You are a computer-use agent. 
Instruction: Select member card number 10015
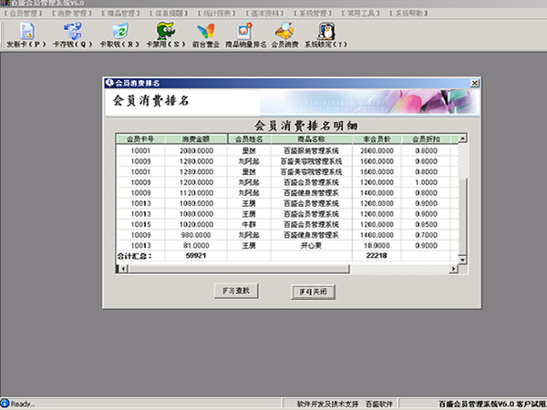pos(140,224)
